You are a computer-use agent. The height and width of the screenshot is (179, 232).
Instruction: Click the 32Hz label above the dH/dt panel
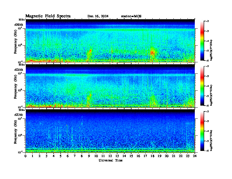click(x=22, y=20)
